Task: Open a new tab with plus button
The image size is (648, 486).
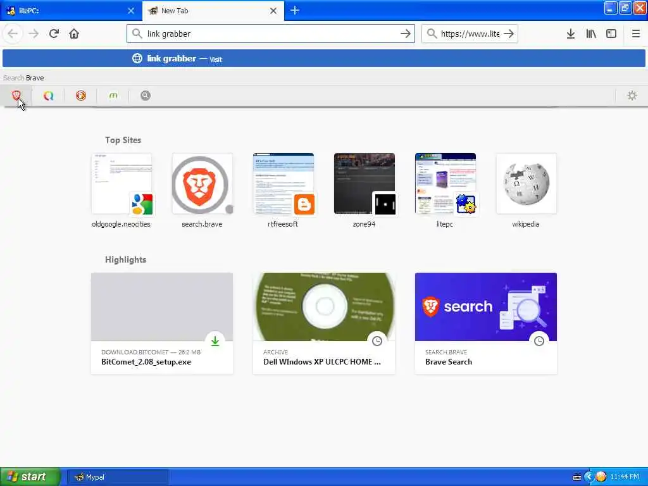Action: pos(295,11)
